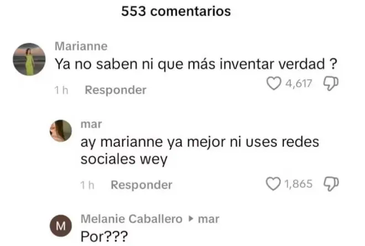Select the 1,865 likes count

pyautogui.click(x=299, y=184)
